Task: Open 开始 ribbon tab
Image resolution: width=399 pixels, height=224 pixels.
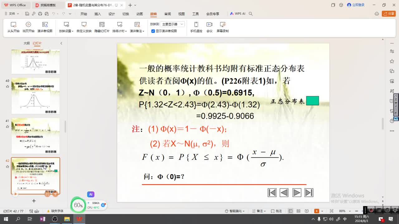Action: point(84,14)
